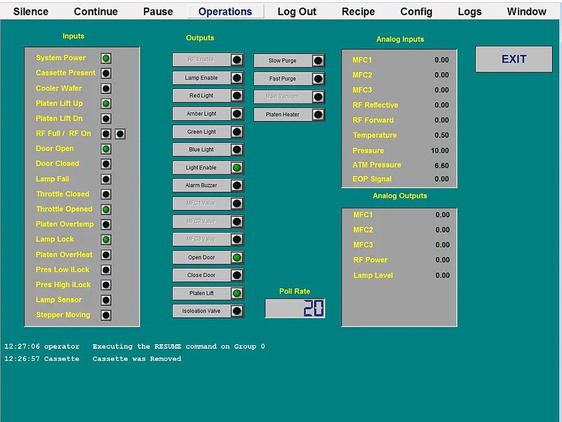The width and height of the screenshot is (562, 422).
Task: Toggle the Isolation Valve output
Action: coord(208,311)
